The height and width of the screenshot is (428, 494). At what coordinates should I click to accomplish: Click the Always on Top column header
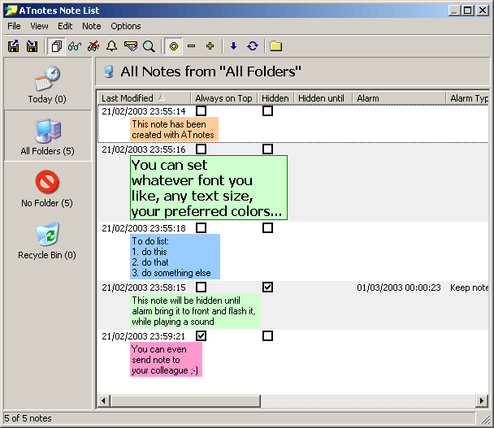[224, 98]
